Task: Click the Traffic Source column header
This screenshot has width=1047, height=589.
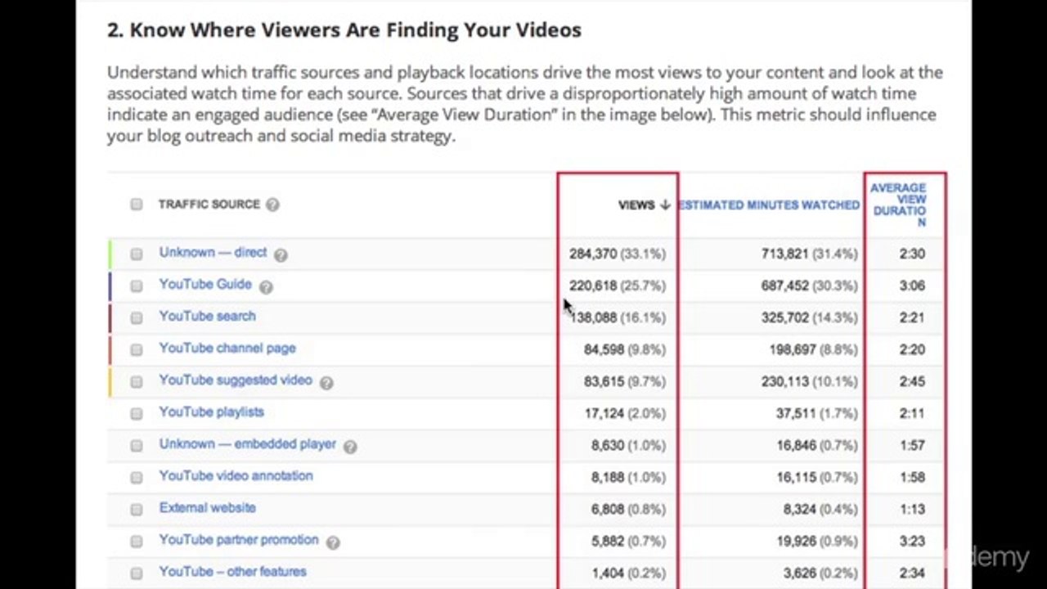Action: click(x=209, y=205)
